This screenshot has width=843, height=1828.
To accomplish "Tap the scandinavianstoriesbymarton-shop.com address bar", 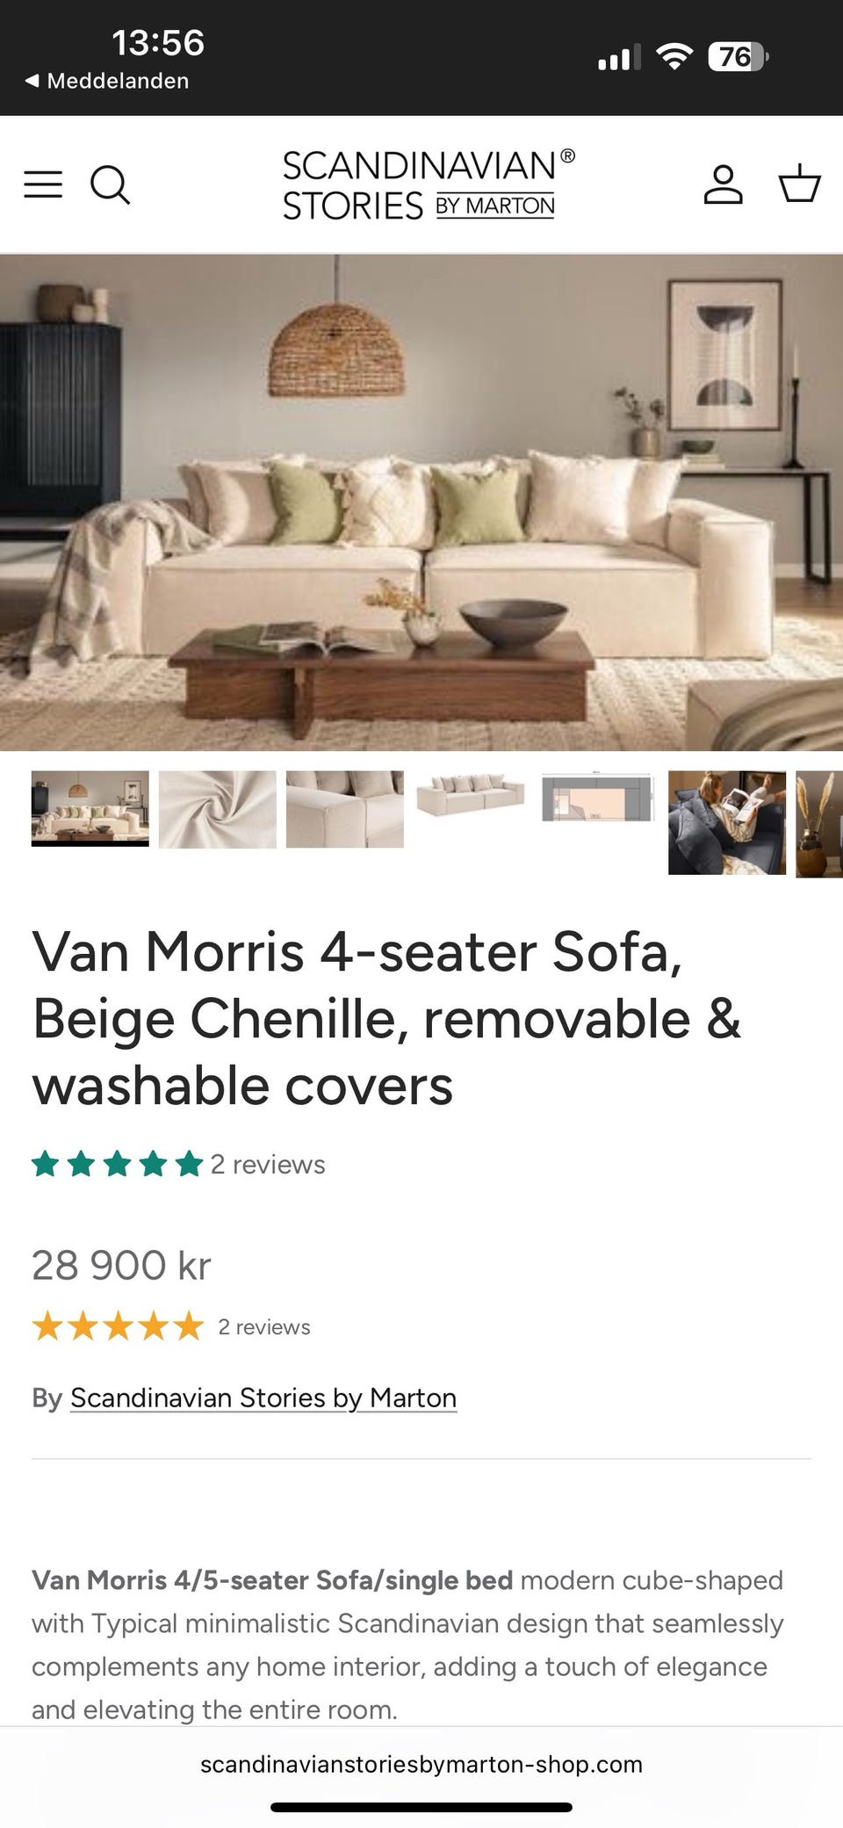I will point(421,1765).
